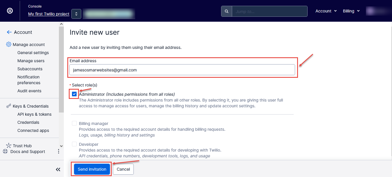The image size is (392, 177).
Task: Collapse the sidebar with double-chevron icon
Action: pos(58,169)
